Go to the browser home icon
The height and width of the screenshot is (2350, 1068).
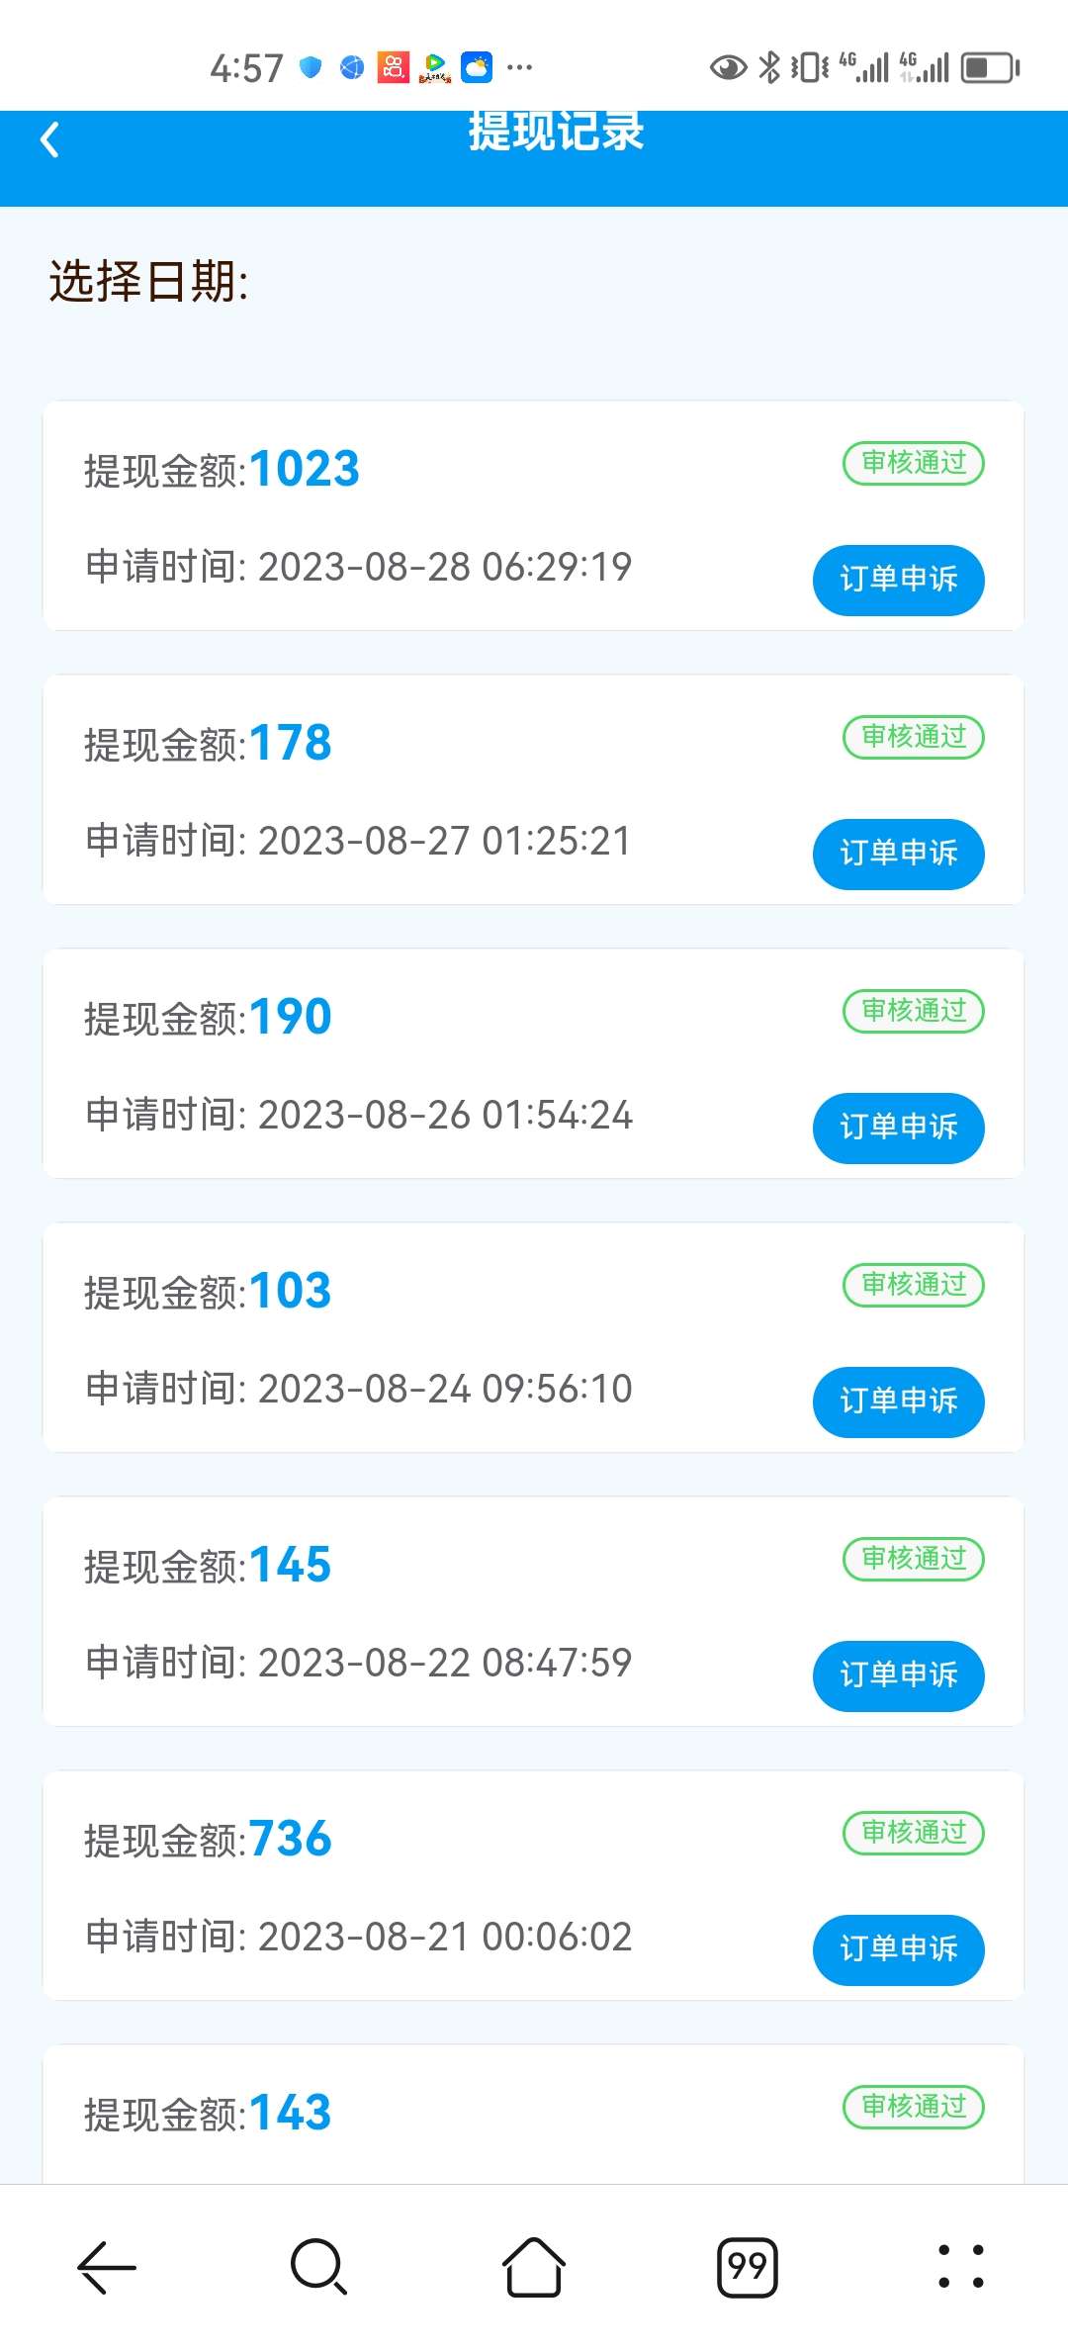pos(534,2266)
